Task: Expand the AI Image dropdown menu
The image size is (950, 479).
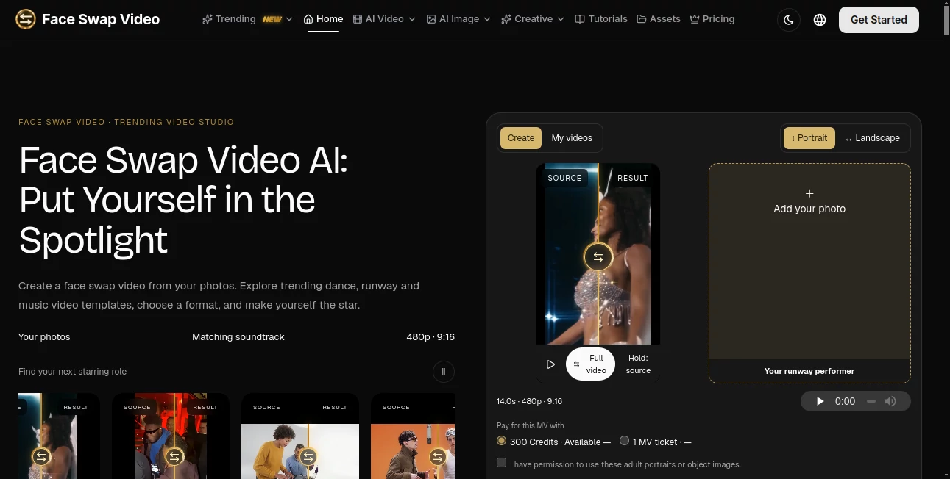Action: pos(487,19)
